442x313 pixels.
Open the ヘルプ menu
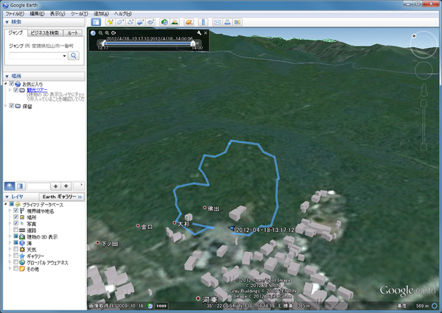tap(122, 13)
